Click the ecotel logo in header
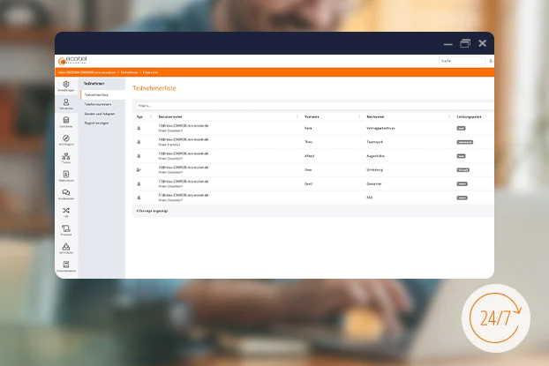This screenshot has width=549, height=366. 75,61
